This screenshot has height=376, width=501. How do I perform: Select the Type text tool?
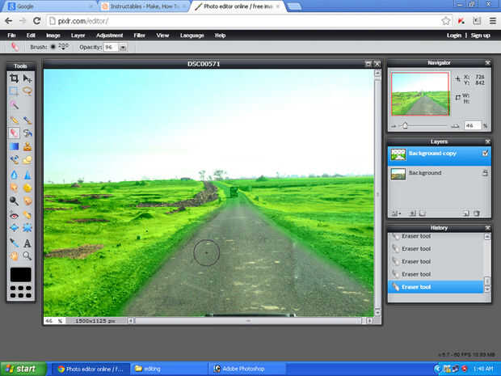(x=27, y=243)
